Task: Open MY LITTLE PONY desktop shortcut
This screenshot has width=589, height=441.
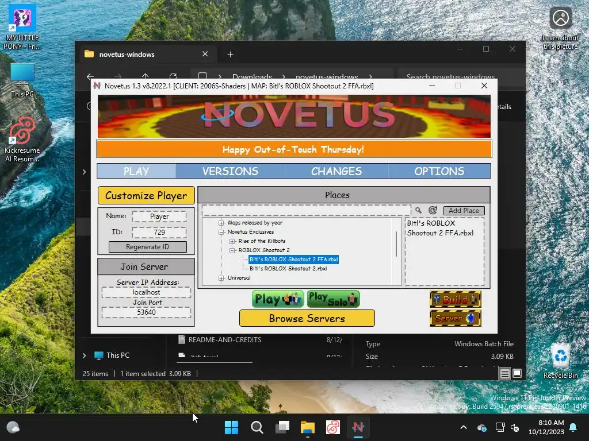Action: pyautogui.click(x=22, y=27)
